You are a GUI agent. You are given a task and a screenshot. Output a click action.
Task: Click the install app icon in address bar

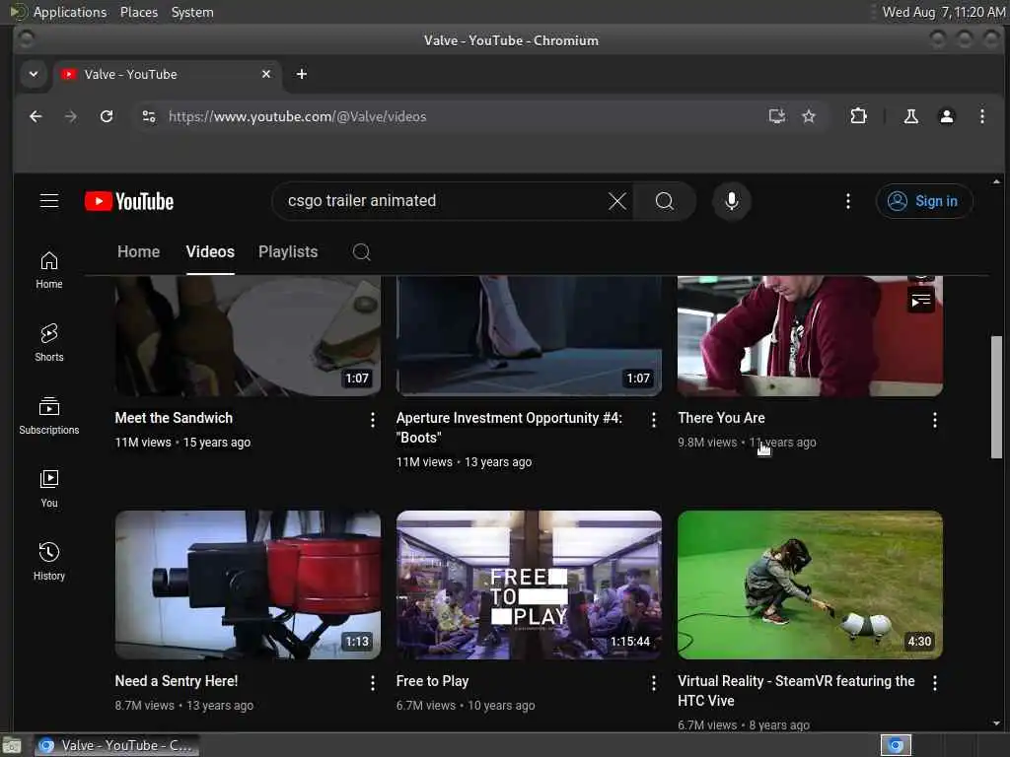[777, 116]
